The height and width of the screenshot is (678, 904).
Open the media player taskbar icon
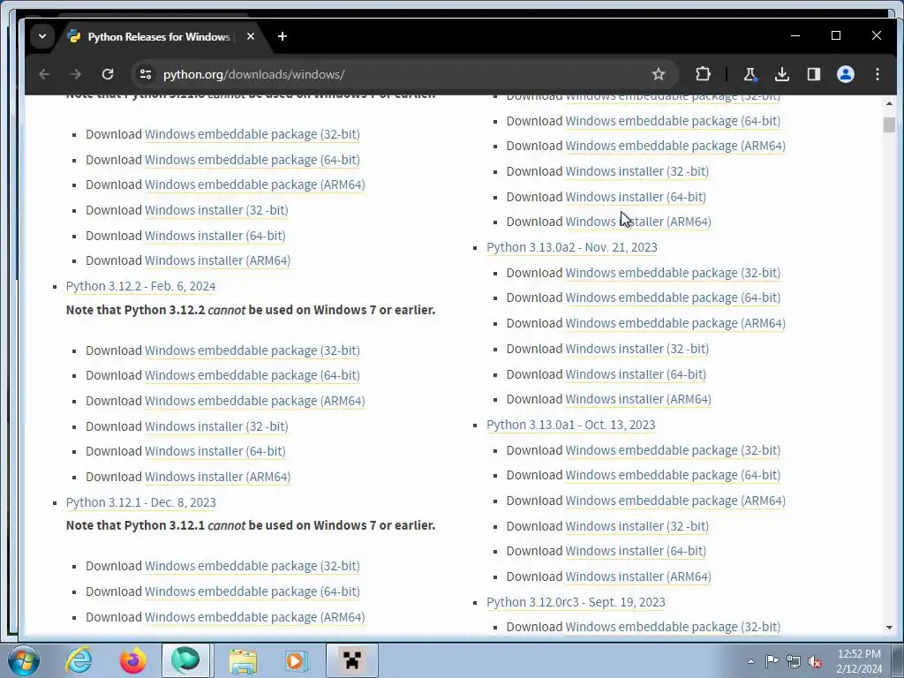297,660
